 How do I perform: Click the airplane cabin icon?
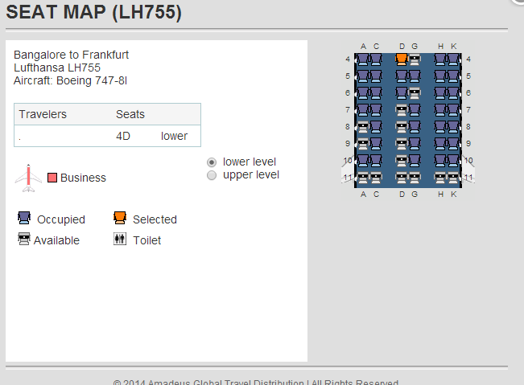click(28, 178)
